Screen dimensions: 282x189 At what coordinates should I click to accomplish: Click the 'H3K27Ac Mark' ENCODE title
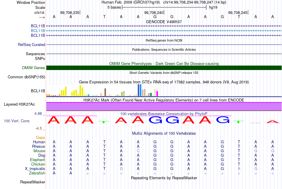coord(164,100)
